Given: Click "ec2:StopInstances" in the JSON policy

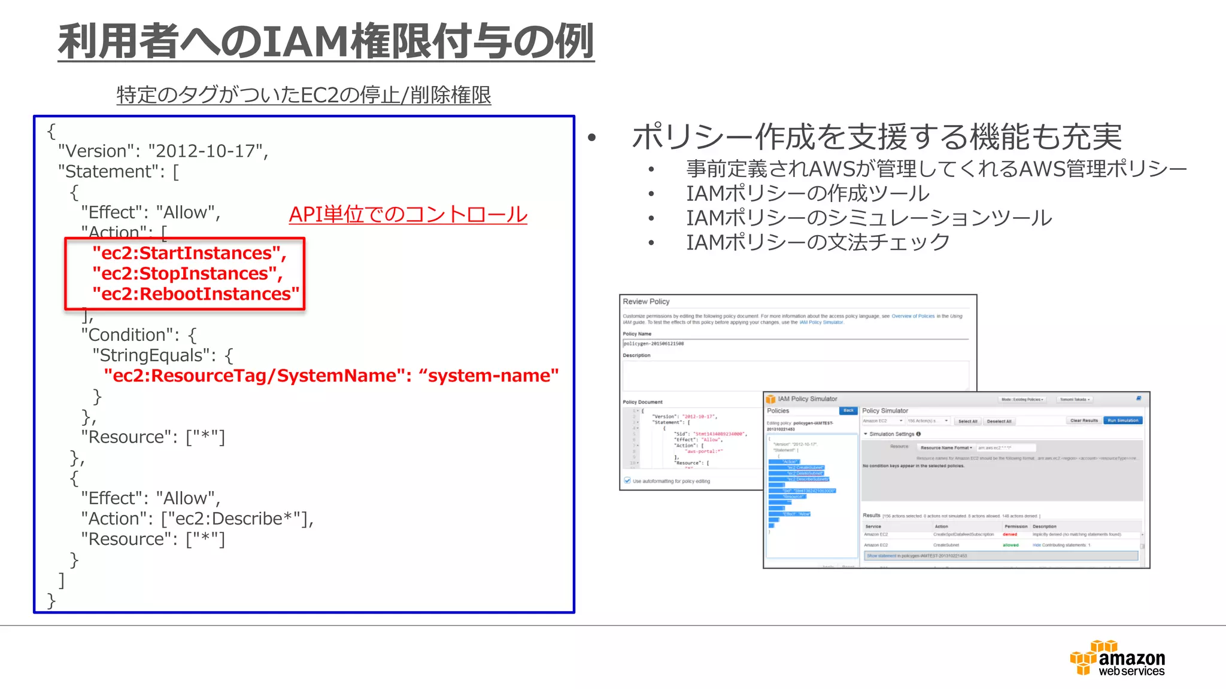Looking at the screenshot, I should pyautogui.click(x=187, y=273).
